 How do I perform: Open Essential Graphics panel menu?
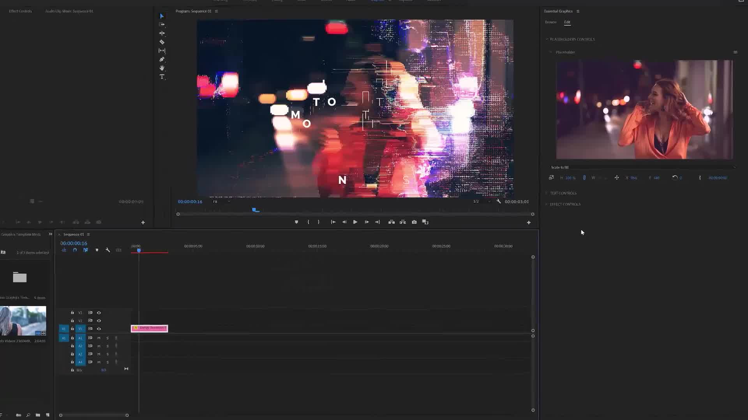click(578, 11)
